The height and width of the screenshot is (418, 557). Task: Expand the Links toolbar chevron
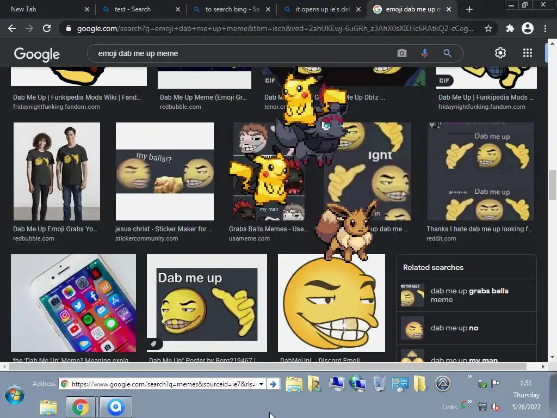coord(469,402)
